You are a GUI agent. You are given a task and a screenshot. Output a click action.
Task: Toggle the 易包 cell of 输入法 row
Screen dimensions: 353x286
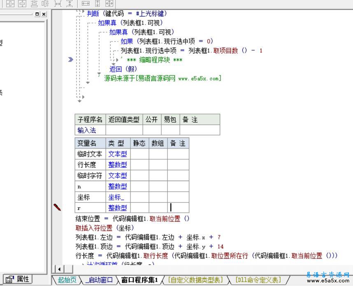click(170, 130)
